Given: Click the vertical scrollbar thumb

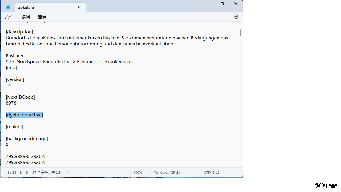Looking at the screenshot, I should [241, 33].
